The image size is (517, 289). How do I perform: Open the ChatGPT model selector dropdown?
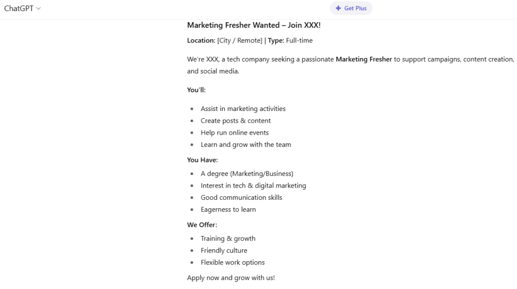22,9
